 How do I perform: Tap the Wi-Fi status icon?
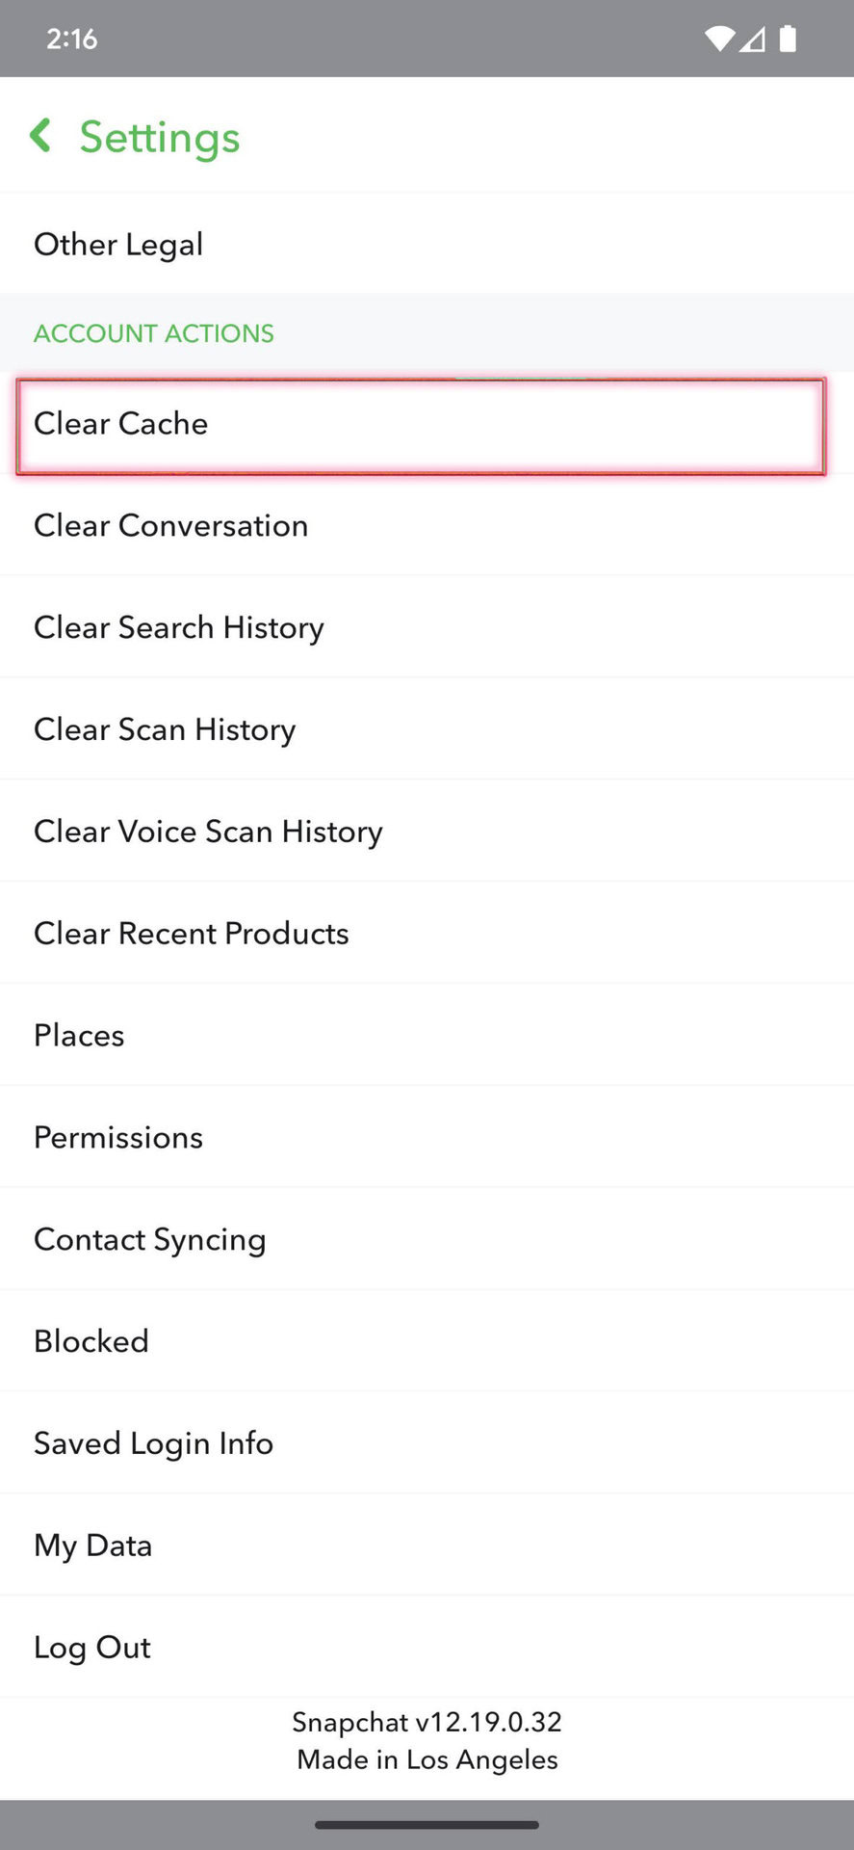(718, 39)
